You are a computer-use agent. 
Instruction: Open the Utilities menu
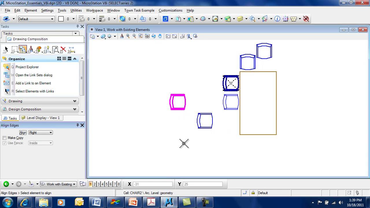(x=76, y=10)
